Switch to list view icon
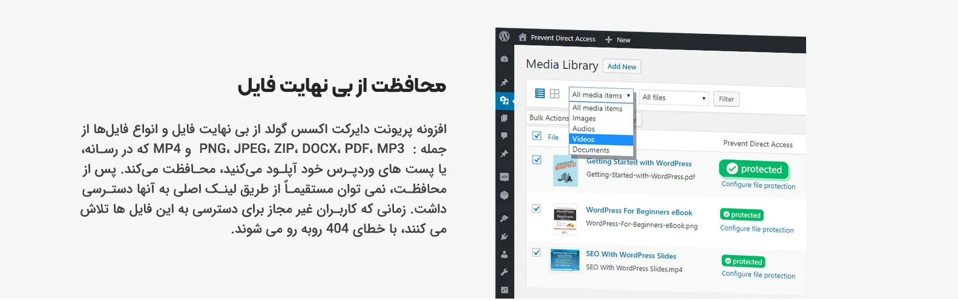Viewport: 958px width, 301px height. click(x=540, y=93)
